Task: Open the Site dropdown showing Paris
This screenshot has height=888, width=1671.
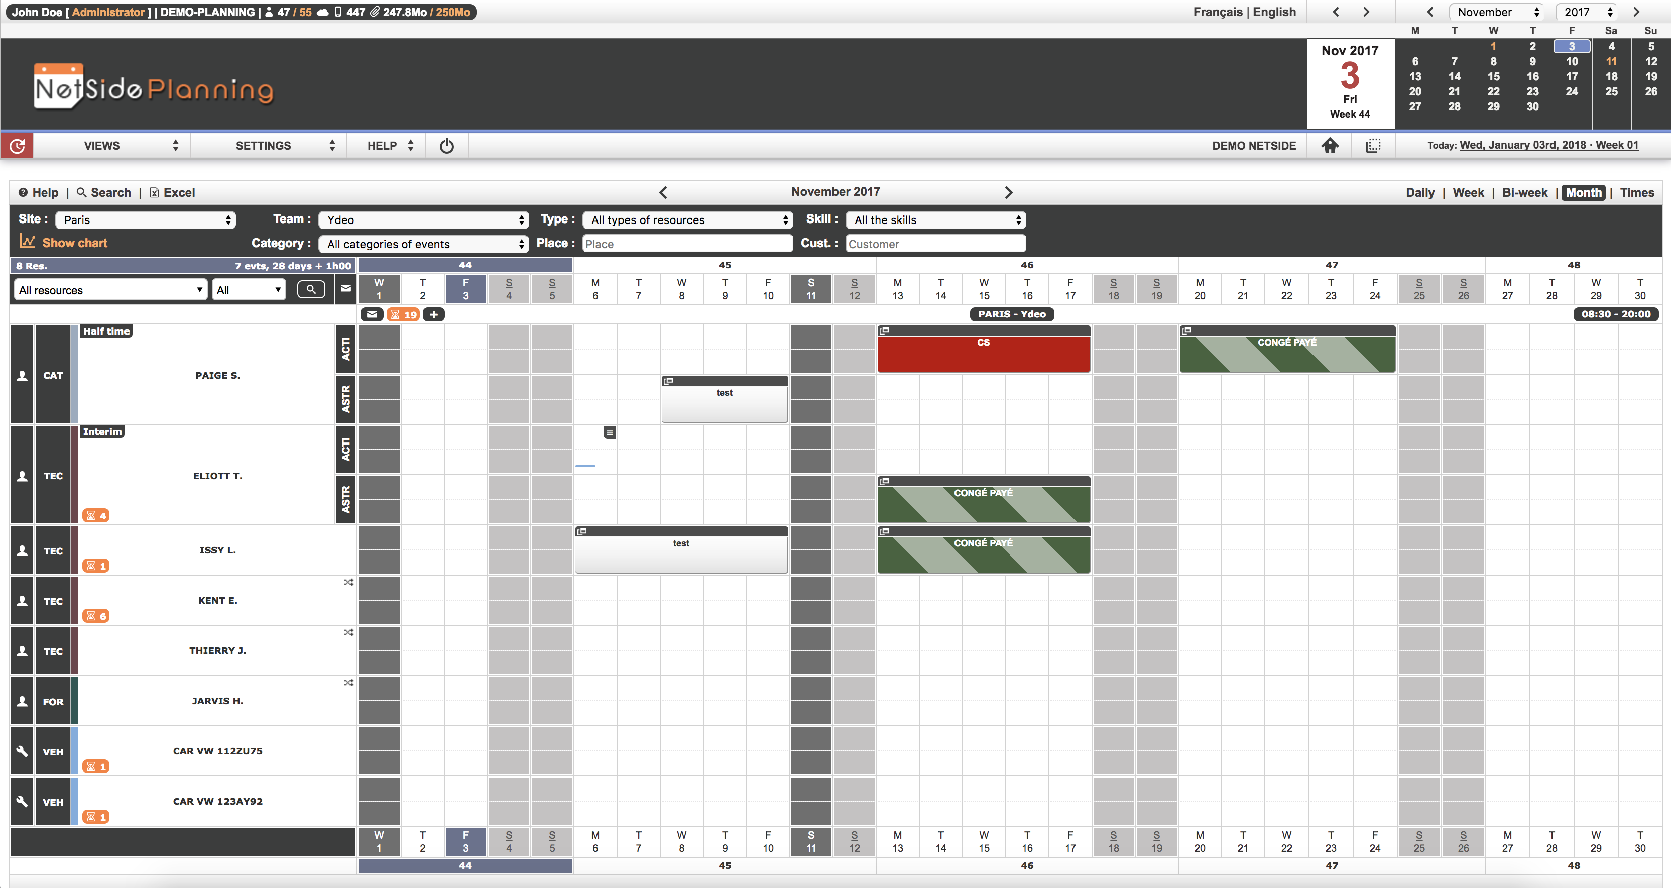Action: (145, 220)
